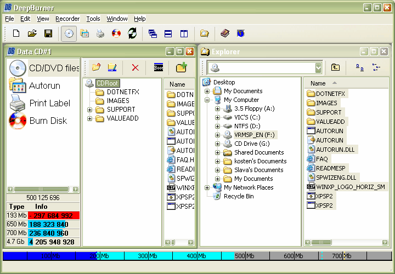
Task: Select CD/DVD files in sidebar
Action: (x=44, y=68)
